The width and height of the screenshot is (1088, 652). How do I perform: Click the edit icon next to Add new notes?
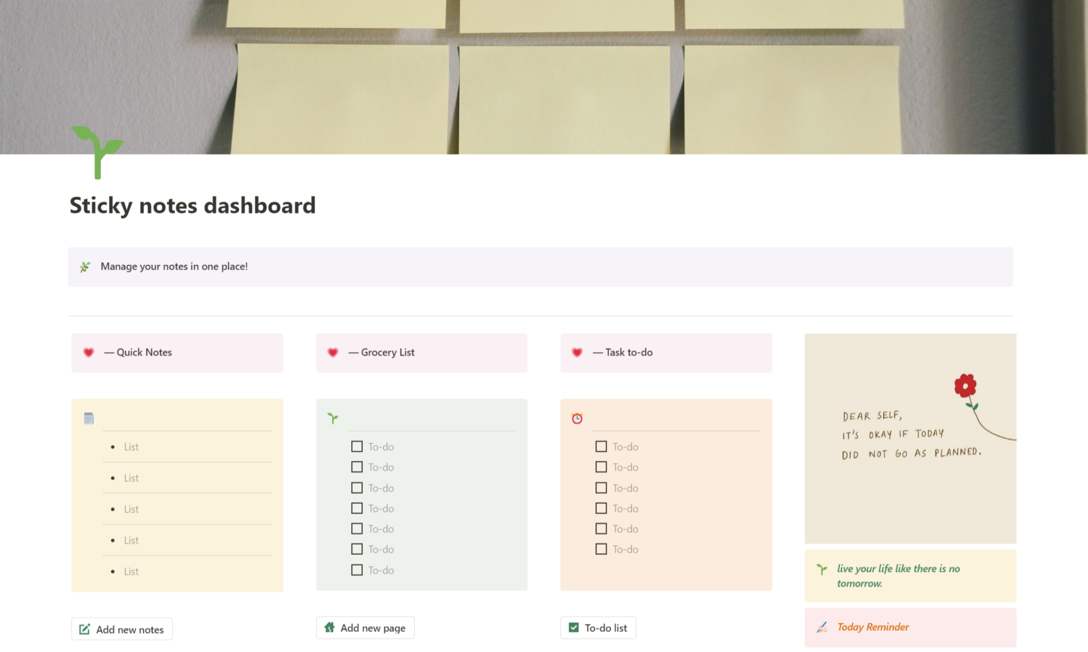pos(84,629)
